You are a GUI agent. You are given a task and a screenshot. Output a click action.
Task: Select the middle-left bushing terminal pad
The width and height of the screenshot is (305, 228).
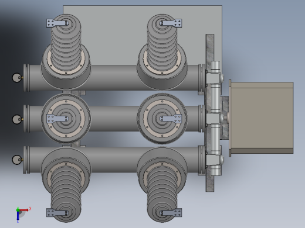[x=57, y=119]
